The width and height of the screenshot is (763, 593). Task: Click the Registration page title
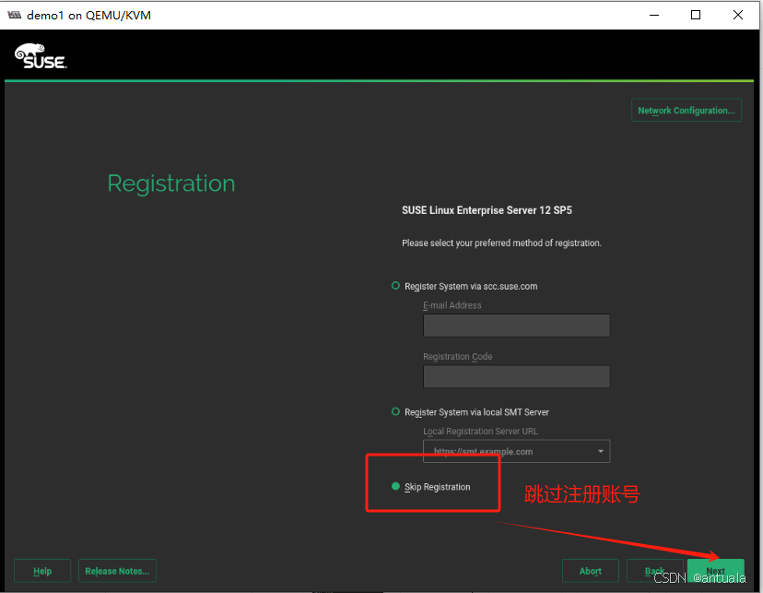[171, 184]
